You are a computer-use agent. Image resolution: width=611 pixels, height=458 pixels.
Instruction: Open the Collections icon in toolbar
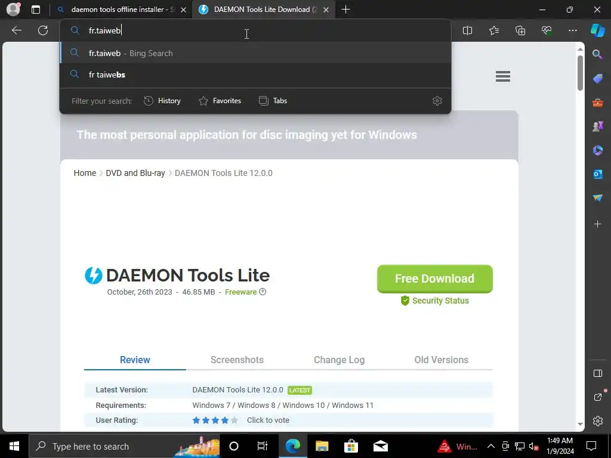(x=520, y=30)
